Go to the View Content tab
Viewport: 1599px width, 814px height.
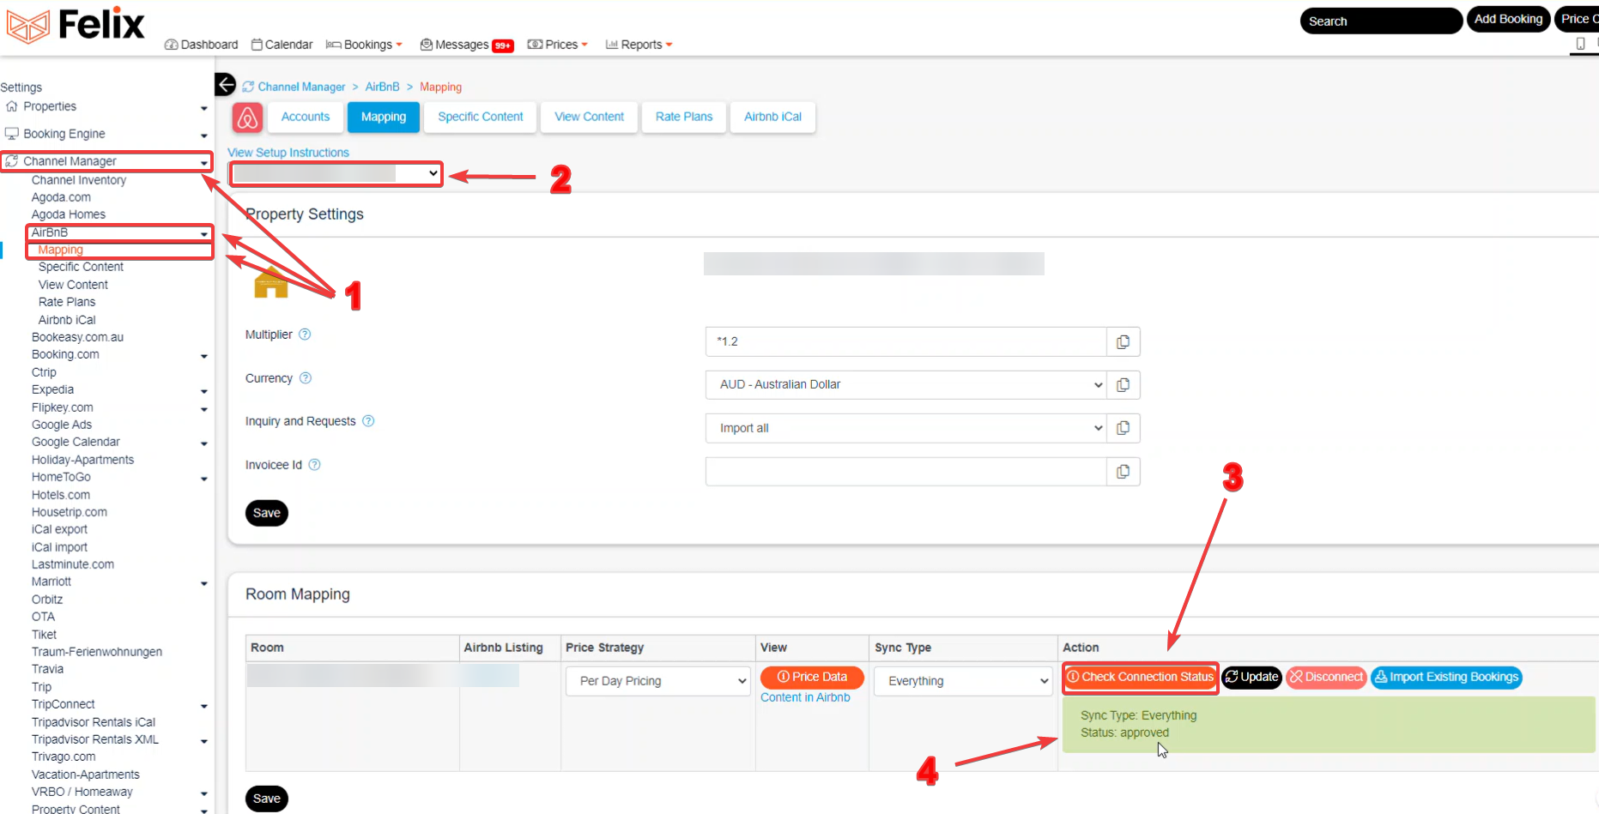pyautogui.click(x=590, y=117)
